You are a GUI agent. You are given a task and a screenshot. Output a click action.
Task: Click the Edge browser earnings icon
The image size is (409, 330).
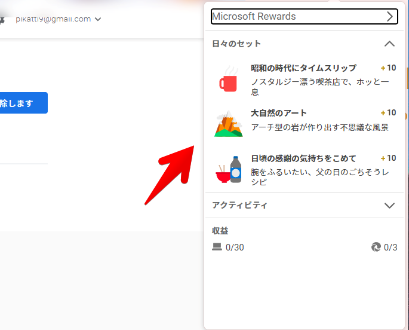coord(376,247)
